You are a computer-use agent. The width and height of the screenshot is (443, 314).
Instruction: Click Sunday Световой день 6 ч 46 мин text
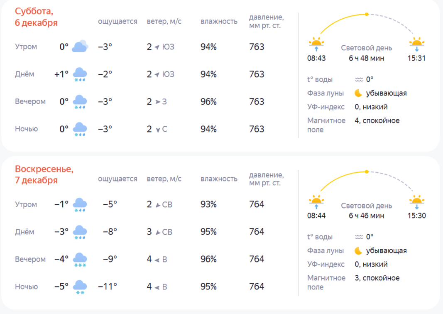point(367,211)
